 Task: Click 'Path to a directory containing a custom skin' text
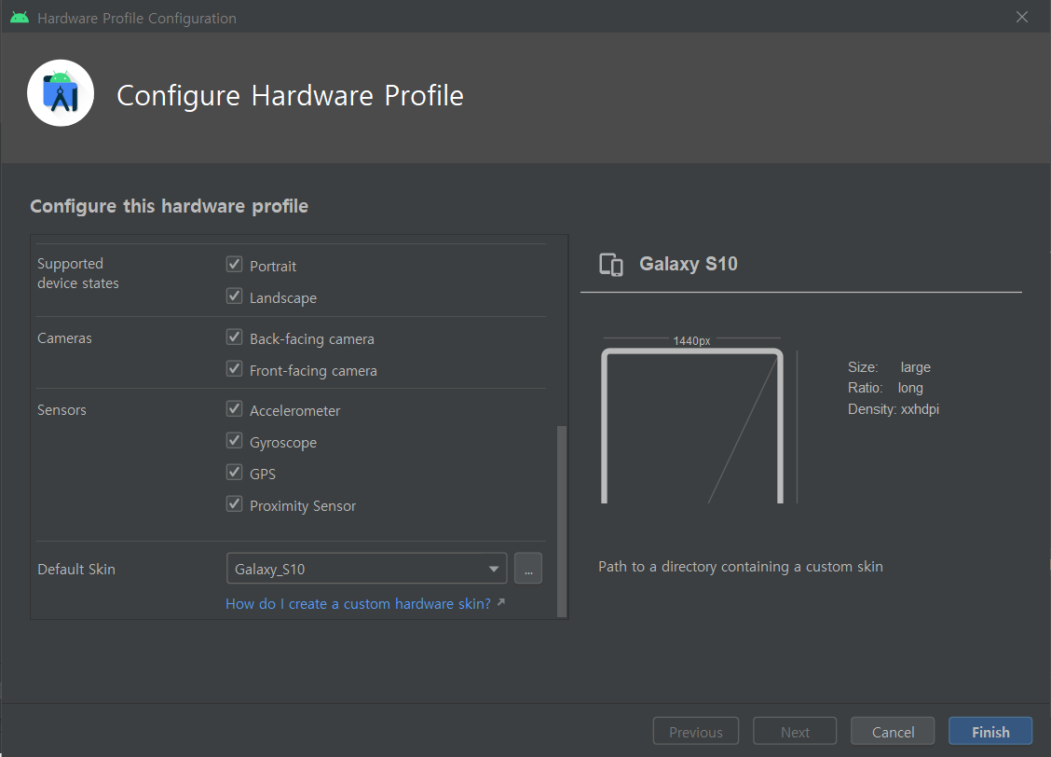(740, 567)
